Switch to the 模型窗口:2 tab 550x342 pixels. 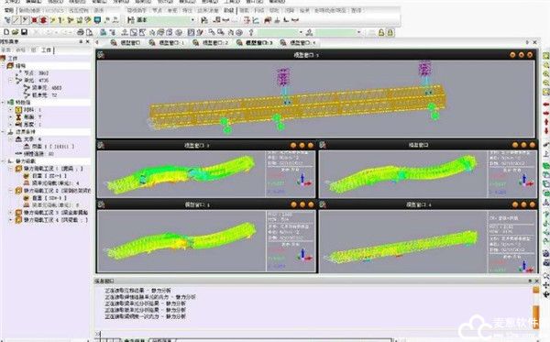tap(210, 43)
